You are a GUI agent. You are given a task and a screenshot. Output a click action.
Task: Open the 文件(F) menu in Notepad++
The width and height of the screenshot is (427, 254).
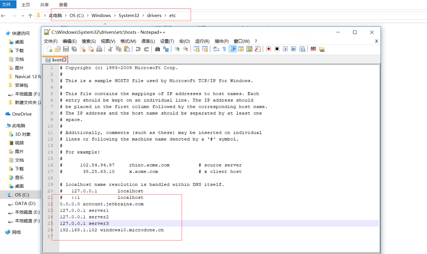(51, 41)
